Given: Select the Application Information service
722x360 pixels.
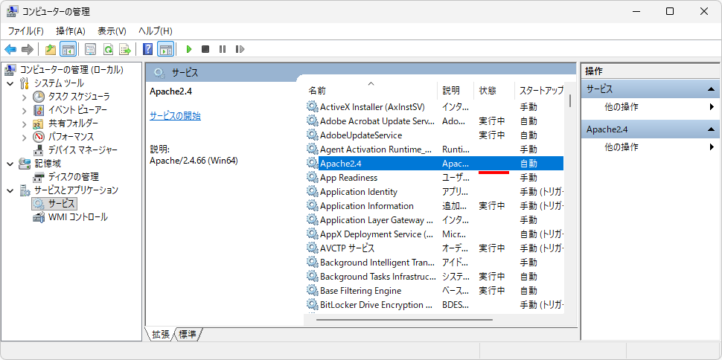Looking at the screenshot, I should click(x=434, y=206).
